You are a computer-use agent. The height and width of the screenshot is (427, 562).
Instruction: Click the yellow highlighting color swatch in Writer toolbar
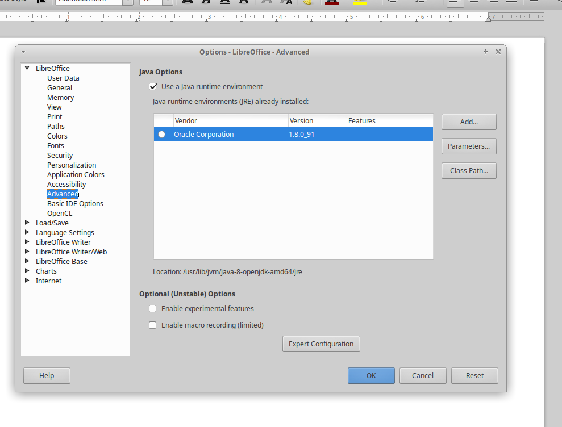[x=360, y=2]
